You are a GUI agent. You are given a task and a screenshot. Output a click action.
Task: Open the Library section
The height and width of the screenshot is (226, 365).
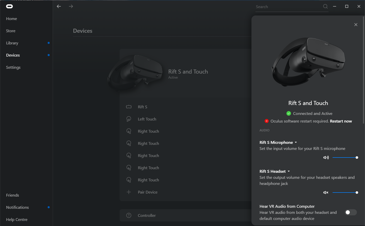pos(12,43)
